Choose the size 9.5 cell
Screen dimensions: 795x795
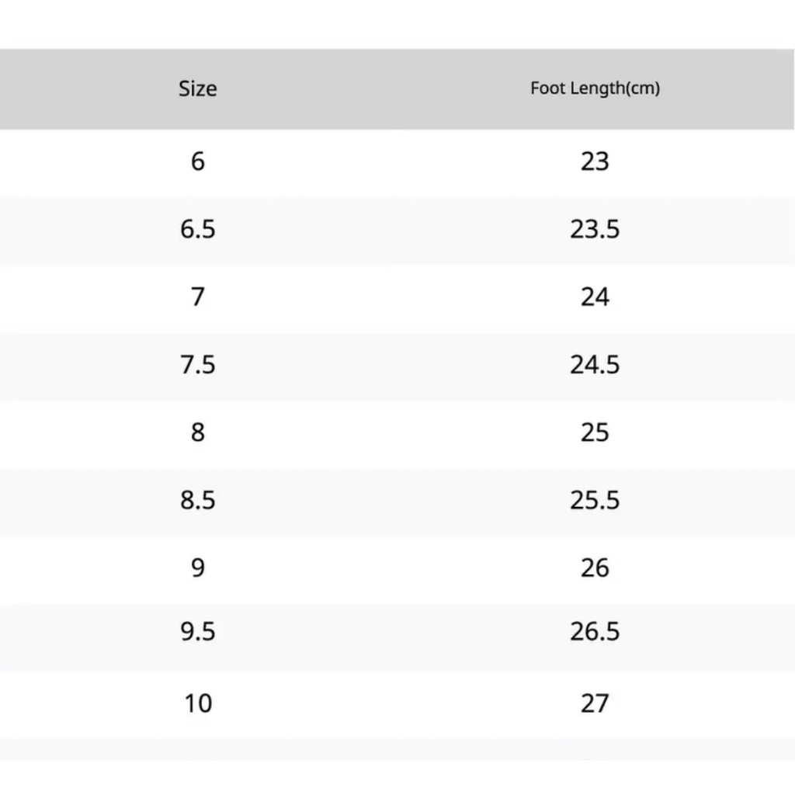click(x=198, y=632)
